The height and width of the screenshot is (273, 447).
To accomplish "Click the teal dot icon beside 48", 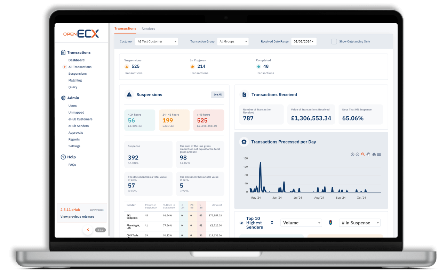I will pos(258,66).
